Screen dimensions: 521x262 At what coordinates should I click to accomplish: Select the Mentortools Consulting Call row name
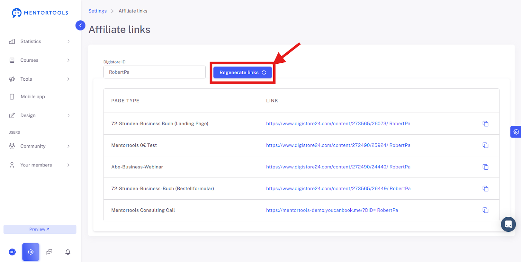pyautogui.click(x=143, y=210)
